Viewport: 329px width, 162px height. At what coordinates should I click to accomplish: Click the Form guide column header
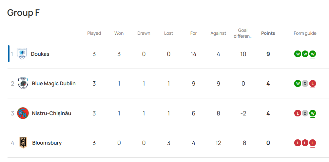point(305,33)
